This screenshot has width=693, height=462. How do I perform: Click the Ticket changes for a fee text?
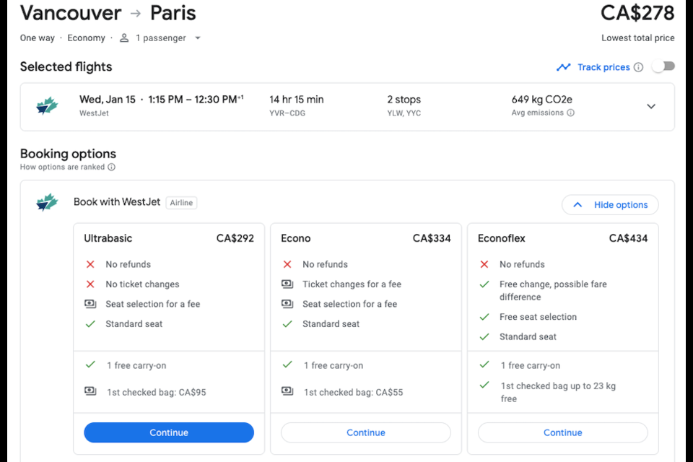[x=352, y=284]
